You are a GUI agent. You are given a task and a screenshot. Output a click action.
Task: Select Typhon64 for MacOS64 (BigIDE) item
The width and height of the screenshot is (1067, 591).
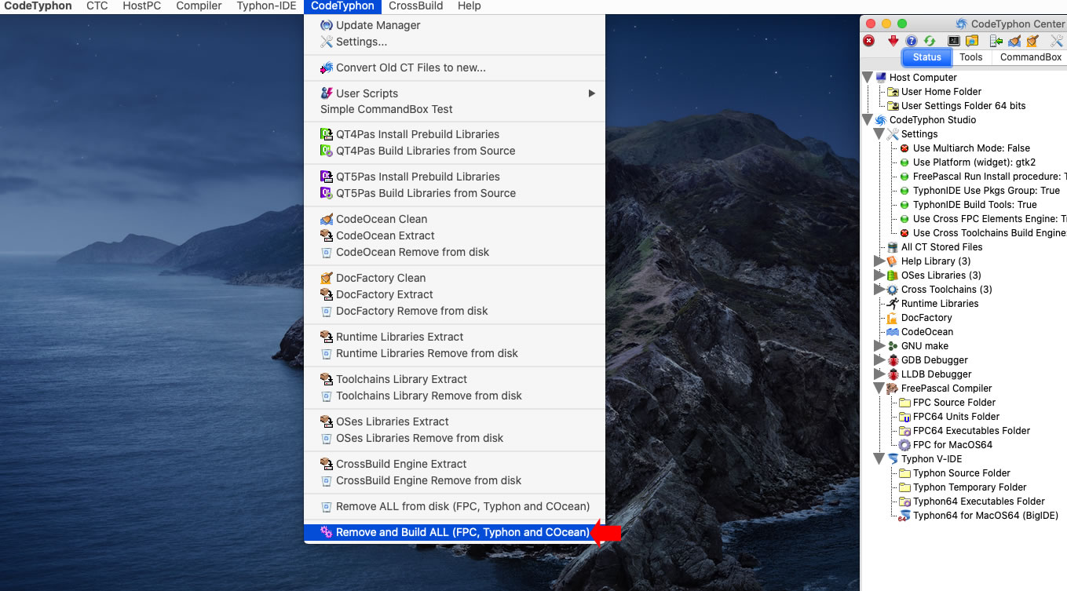click(985, 516)
